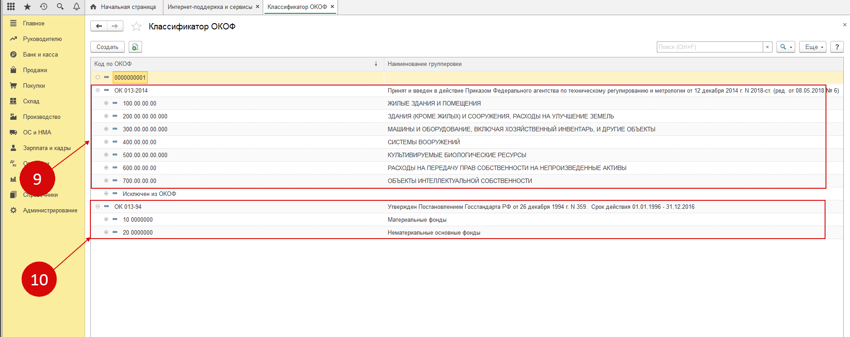Clear the search field with x

(767, 47)
